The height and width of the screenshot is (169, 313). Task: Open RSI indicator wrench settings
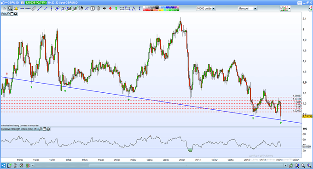click(41, 129)
